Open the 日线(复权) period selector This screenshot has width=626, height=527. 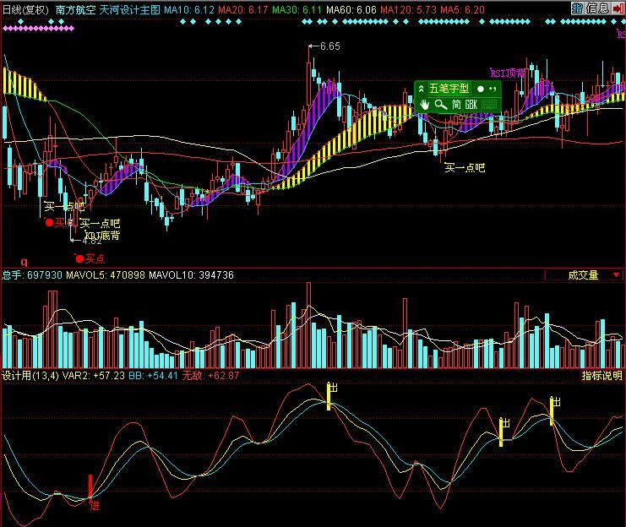click(24, 8)
